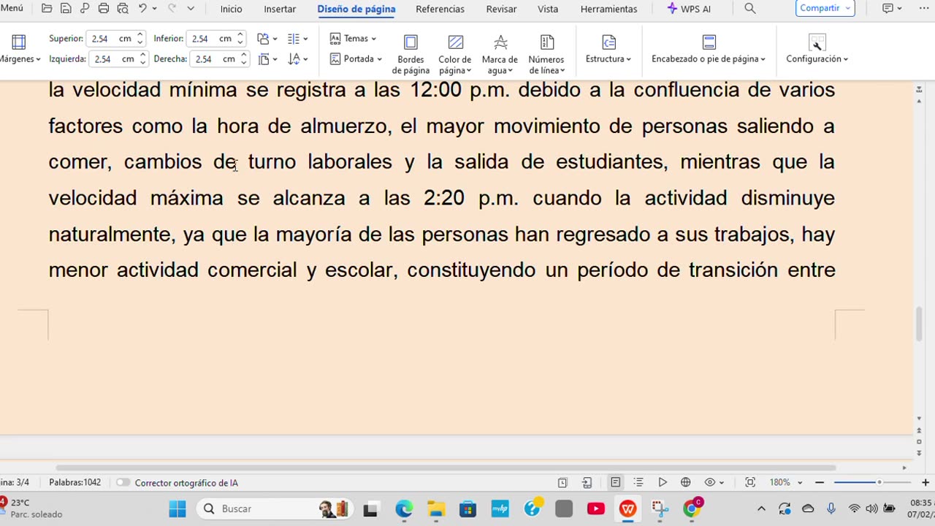935x526 pixels.
Task: Open the Menú button
Action: point(11,8)
